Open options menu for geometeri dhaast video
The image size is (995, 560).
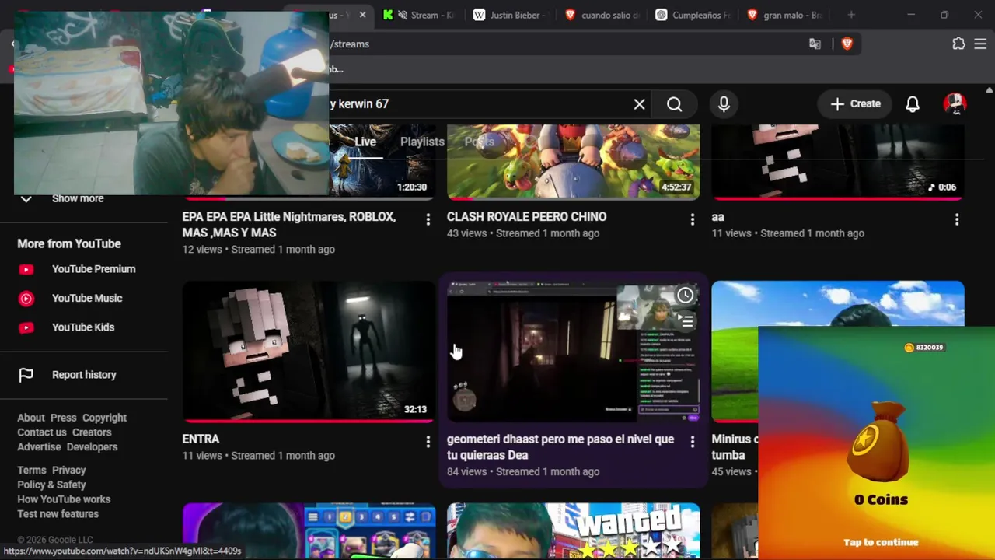pos(692,443)
